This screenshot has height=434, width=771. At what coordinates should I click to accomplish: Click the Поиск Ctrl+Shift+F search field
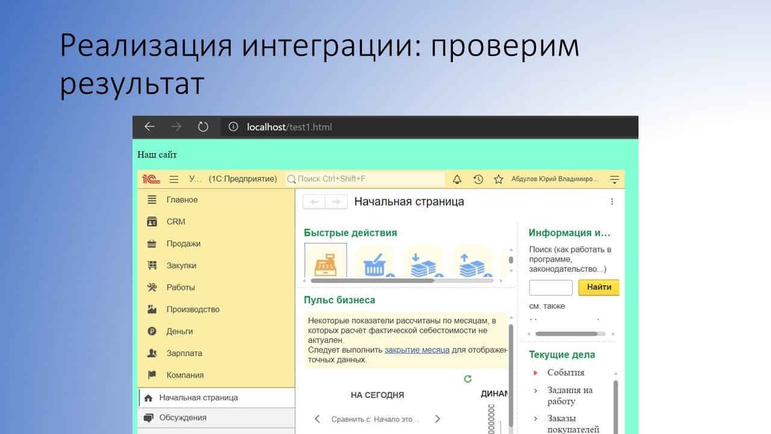coord(365,179)
